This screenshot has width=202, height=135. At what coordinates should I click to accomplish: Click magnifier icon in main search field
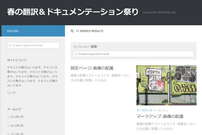[x=76, y=54]
